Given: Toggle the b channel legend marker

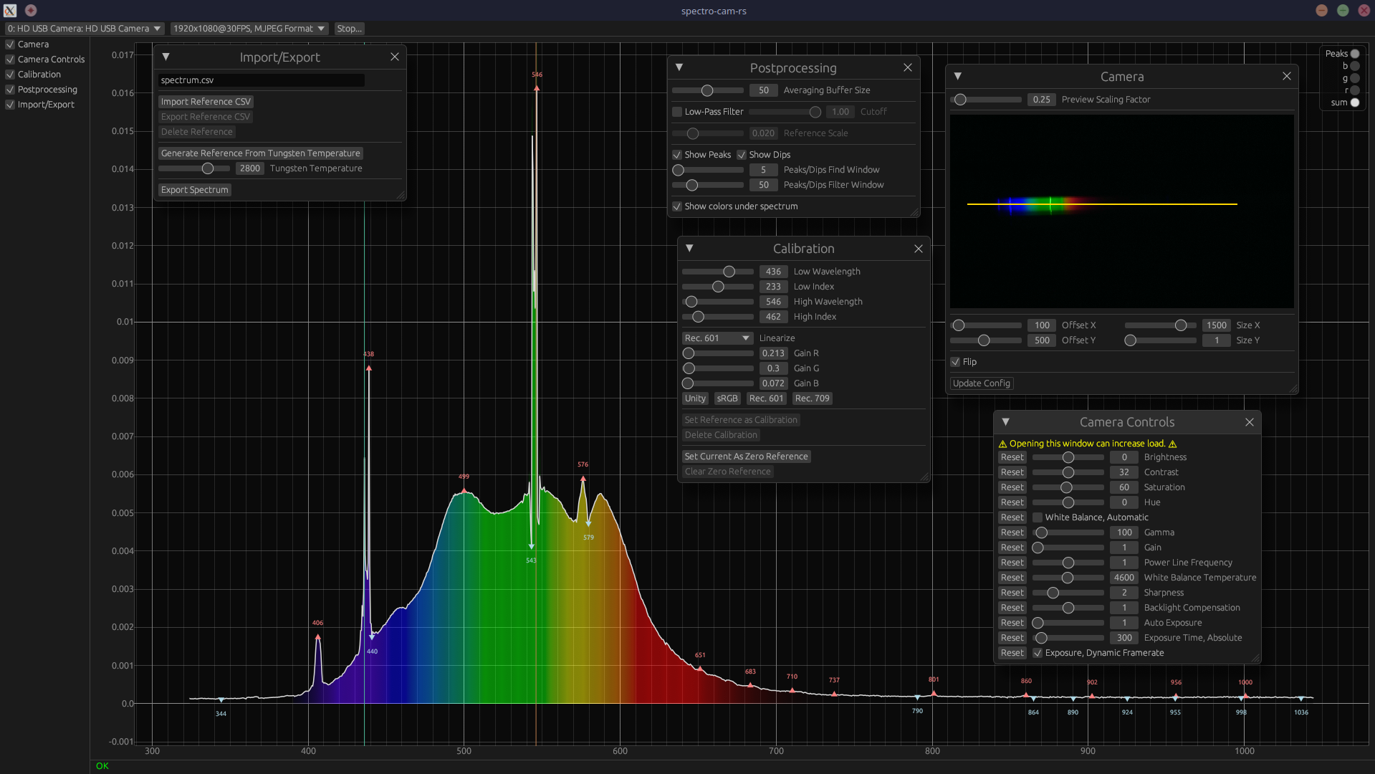Looking at the screenshot, I should [x=1355, y=66].
